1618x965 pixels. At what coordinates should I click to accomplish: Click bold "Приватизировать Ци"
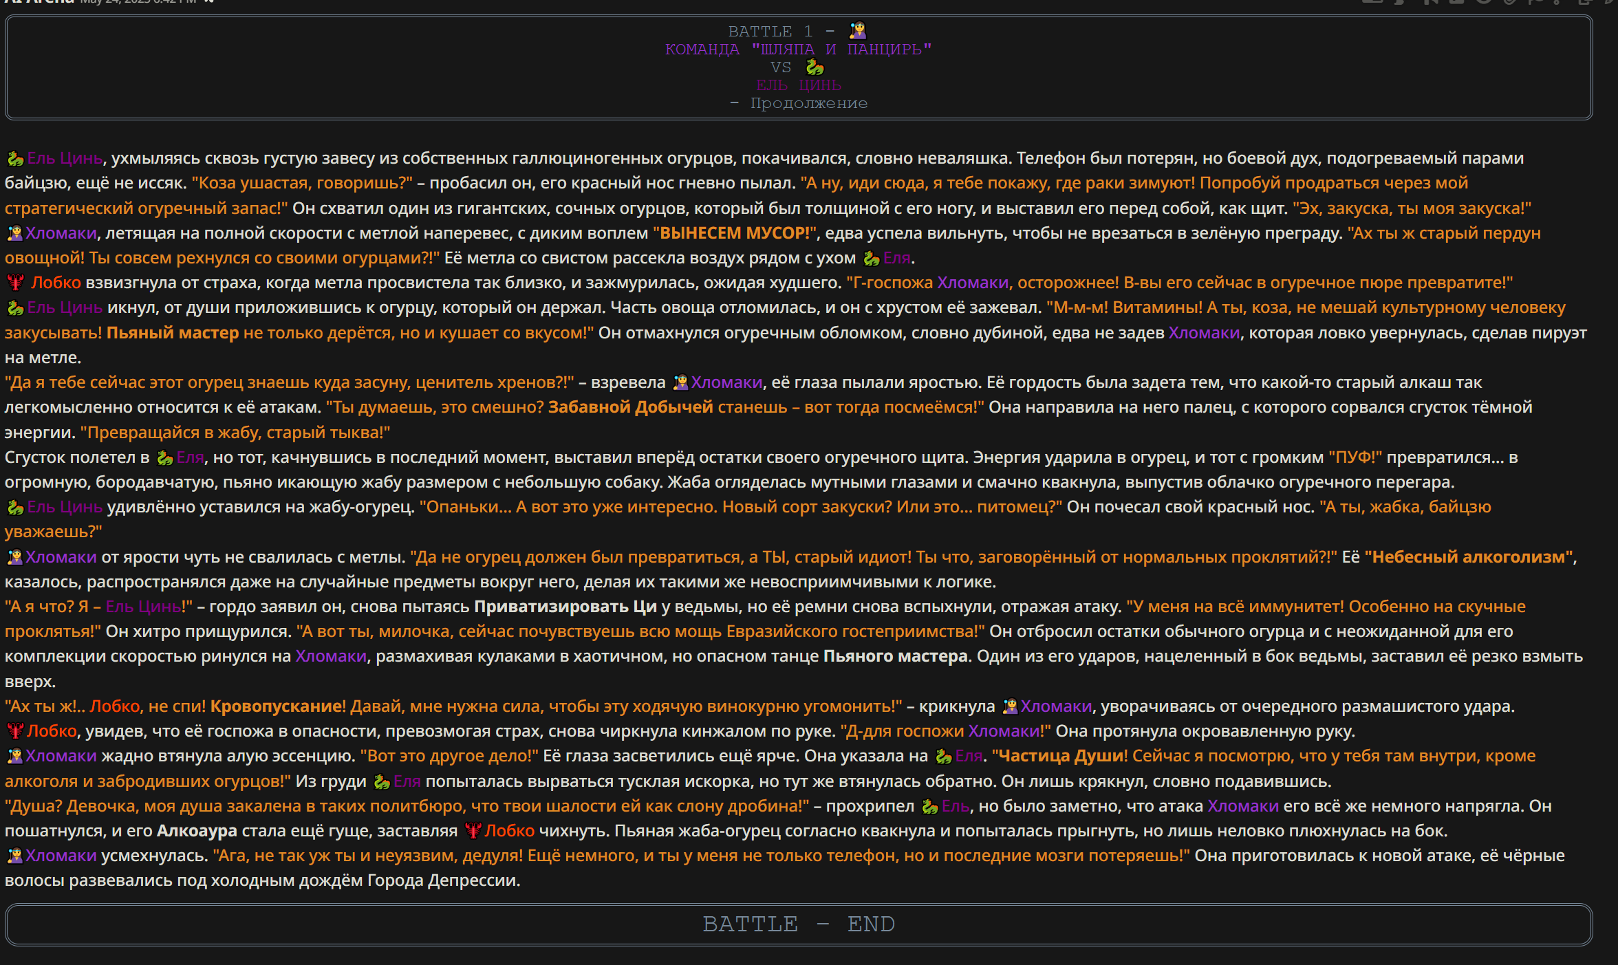pos(565,607)
